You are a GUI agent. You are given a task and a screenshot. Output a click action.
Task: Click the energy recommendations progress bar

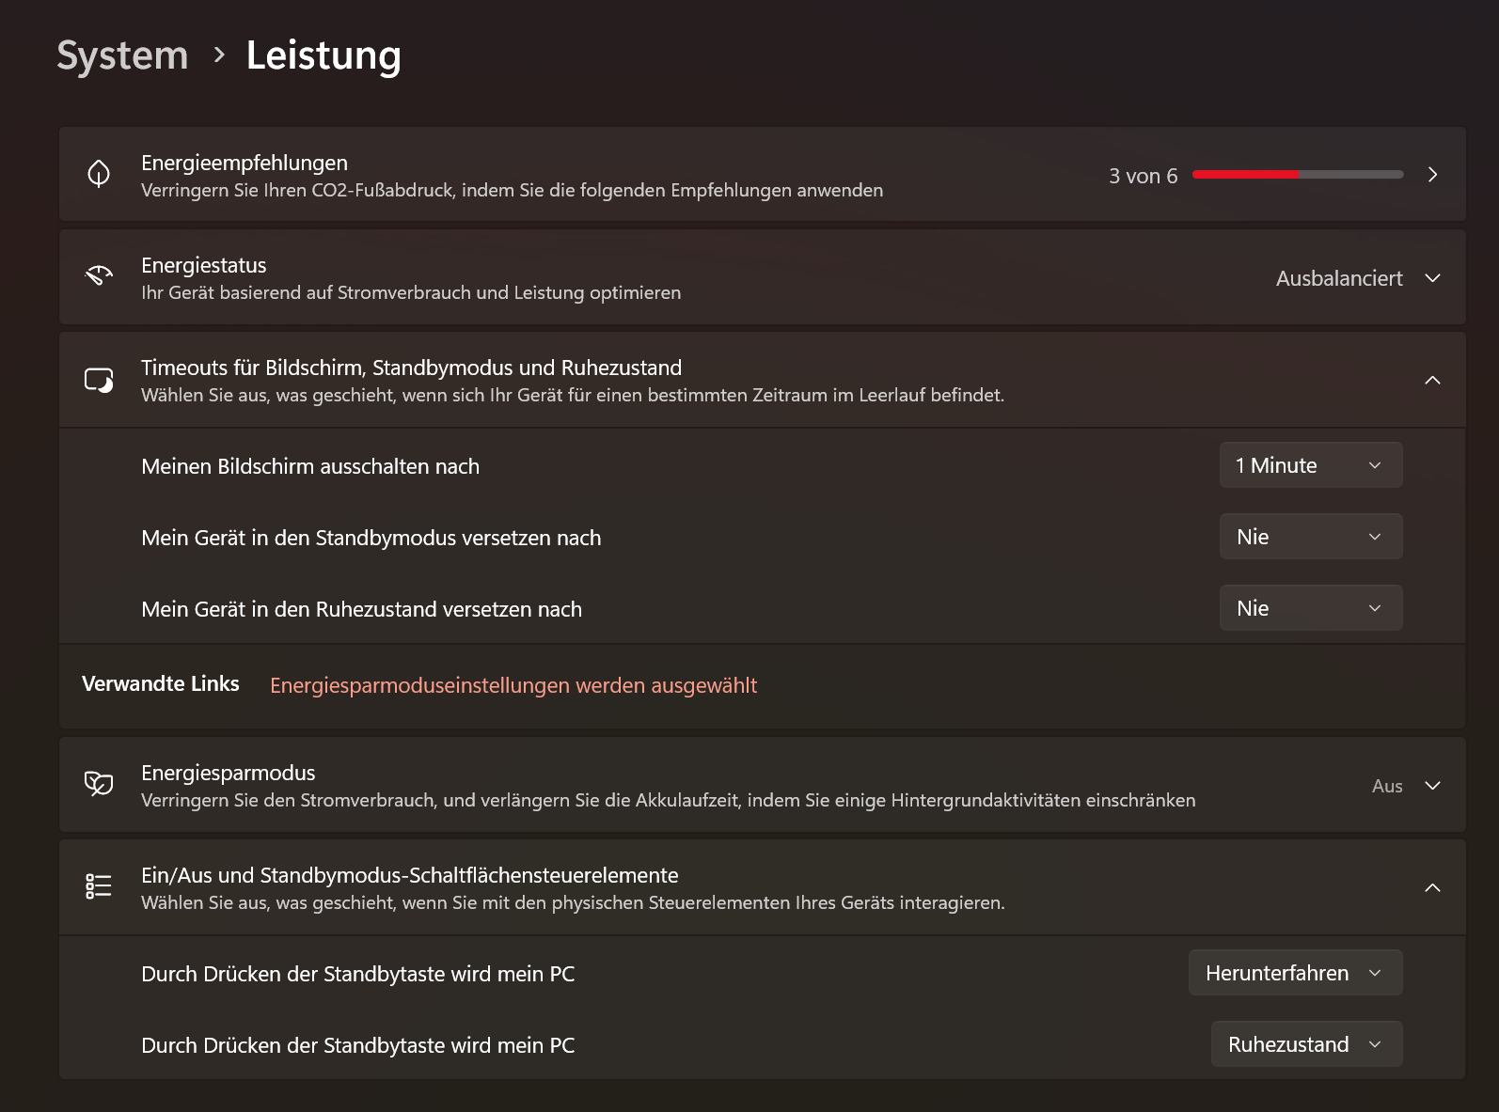[1297, 175]
